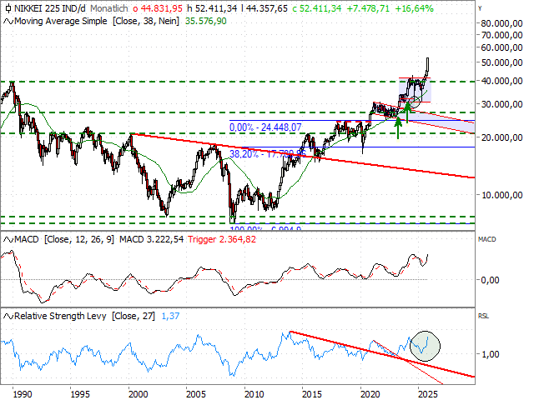The height and width of the screenshot is (400, 534).
Task: Click the 10.000,00 price axis label
Action: [x=501, y=195]
